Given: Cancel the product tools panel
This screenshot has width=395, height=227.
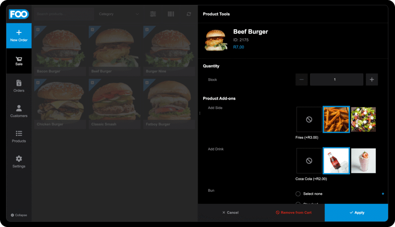Looking at the screenshot, I should tap(230, 212).
